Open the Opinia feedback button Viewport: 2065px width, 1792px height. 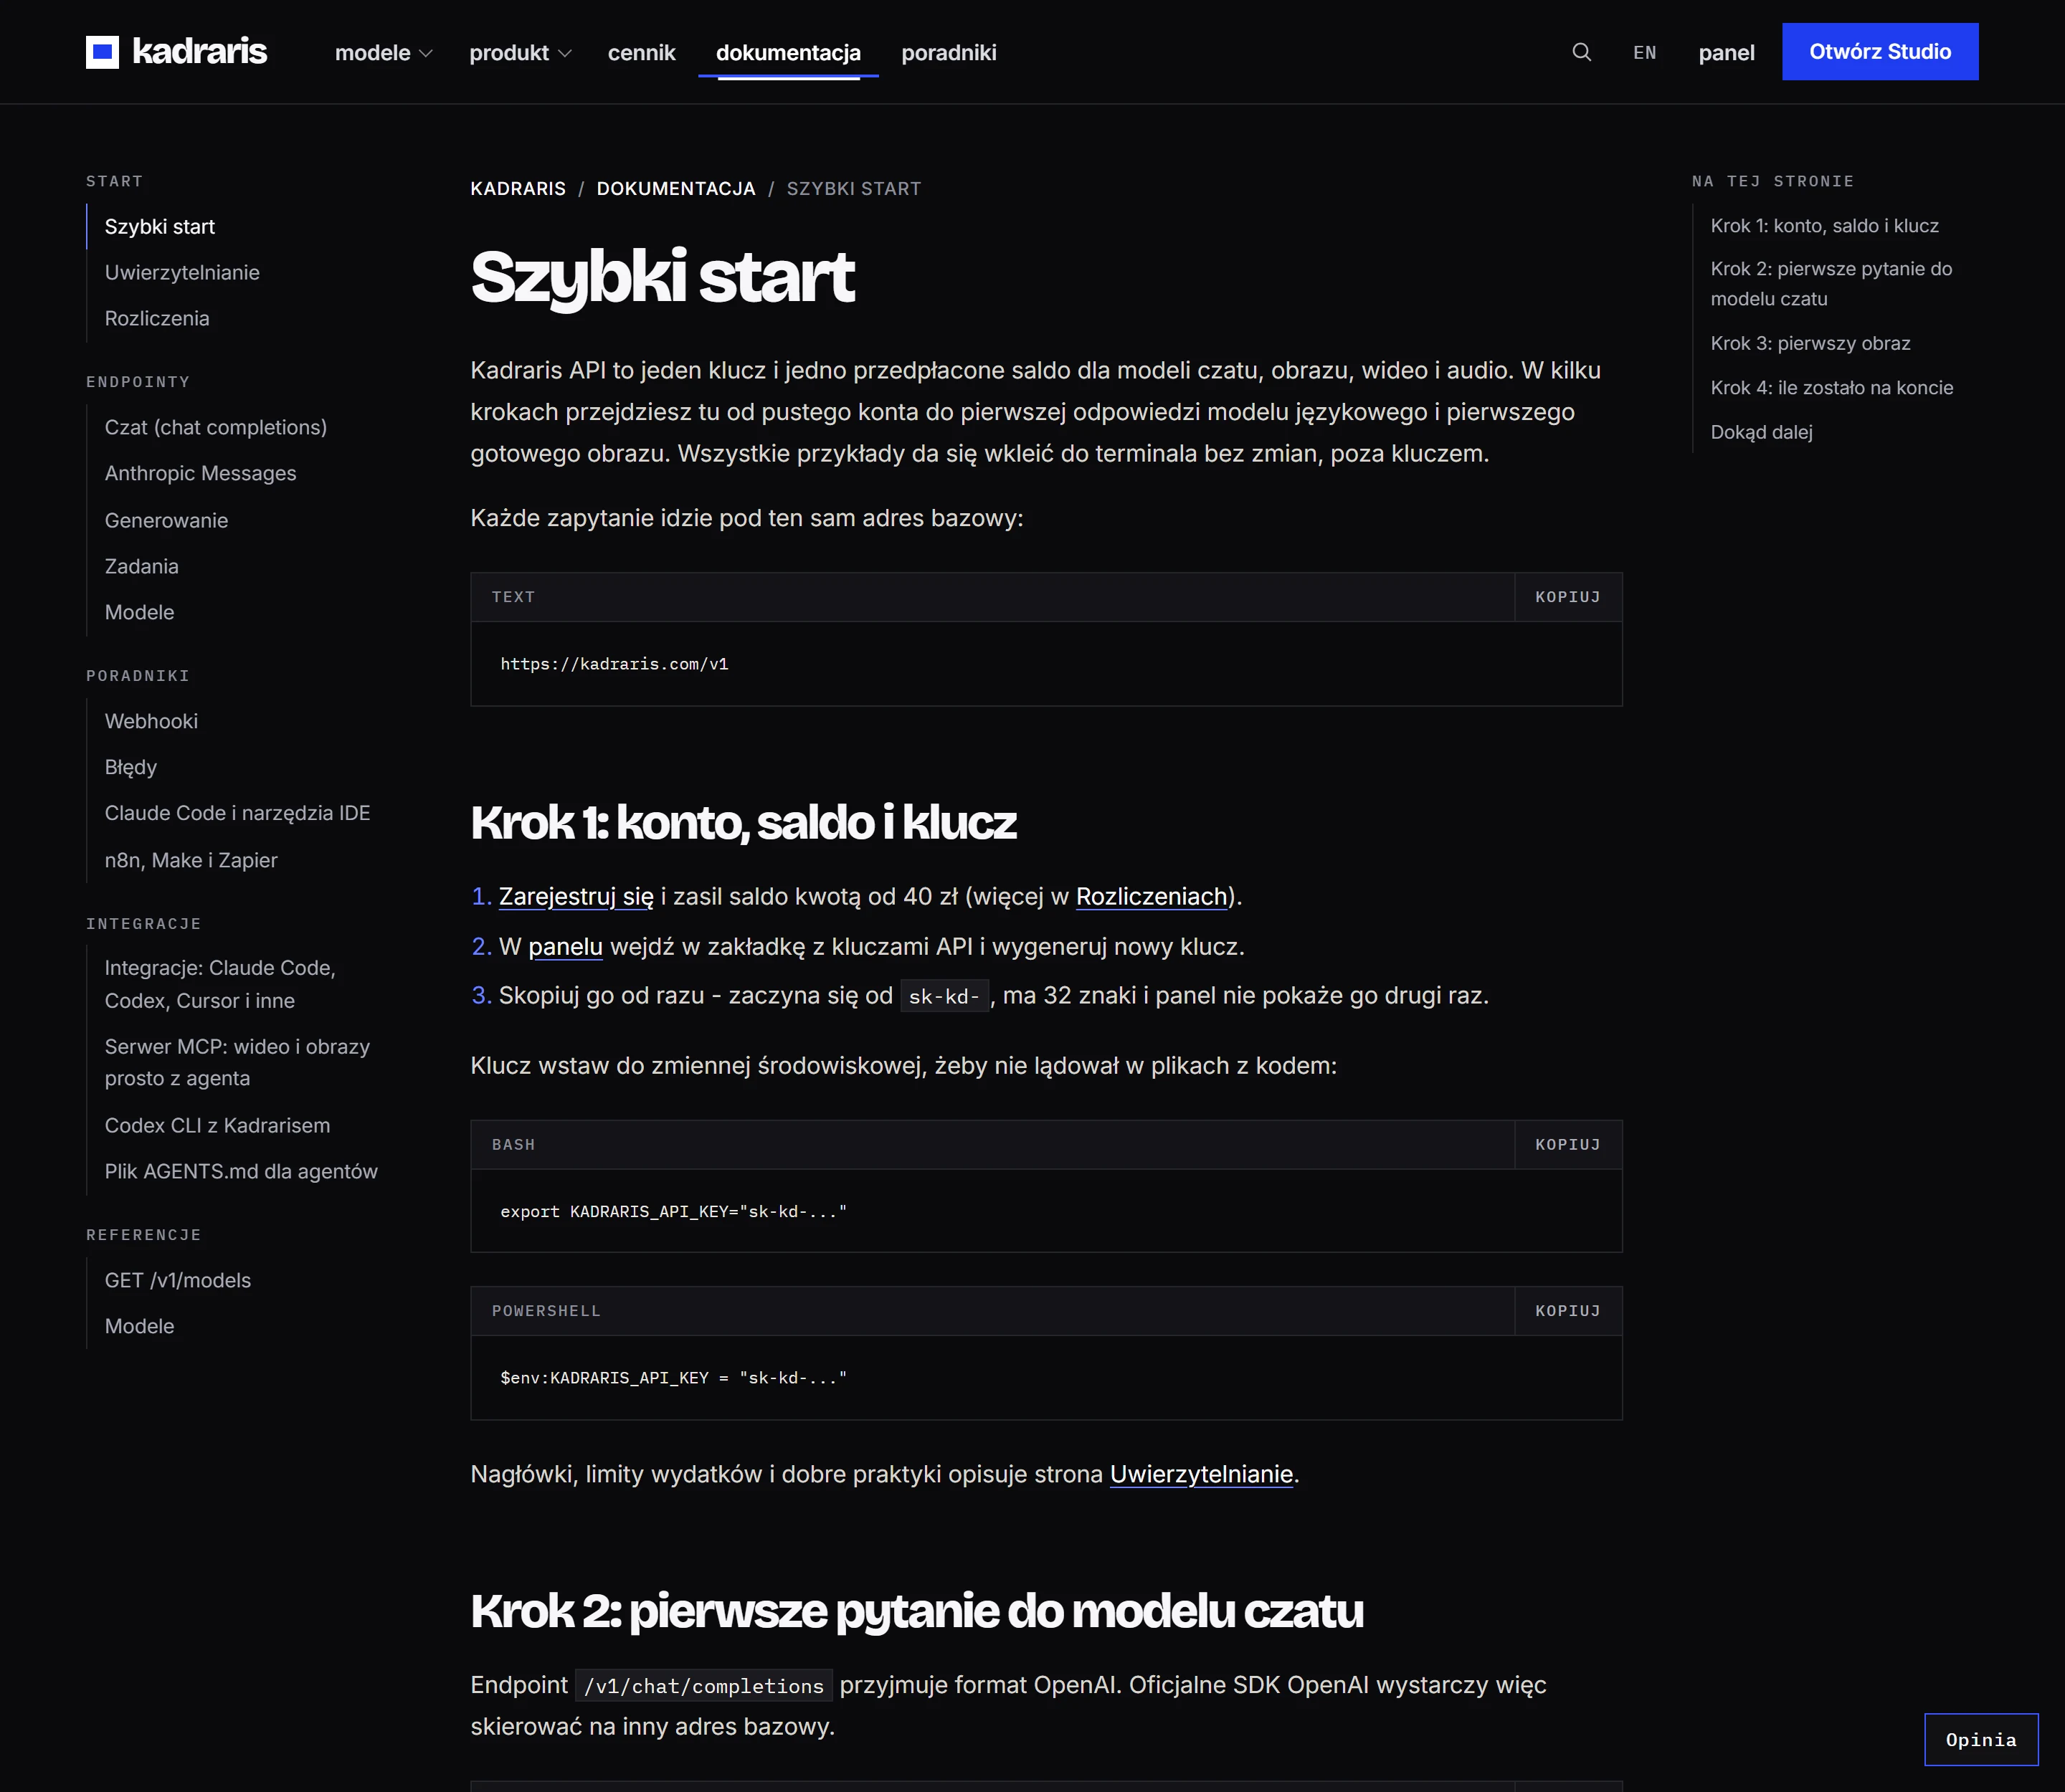pyautogui.click(x=1981, y=1740)
